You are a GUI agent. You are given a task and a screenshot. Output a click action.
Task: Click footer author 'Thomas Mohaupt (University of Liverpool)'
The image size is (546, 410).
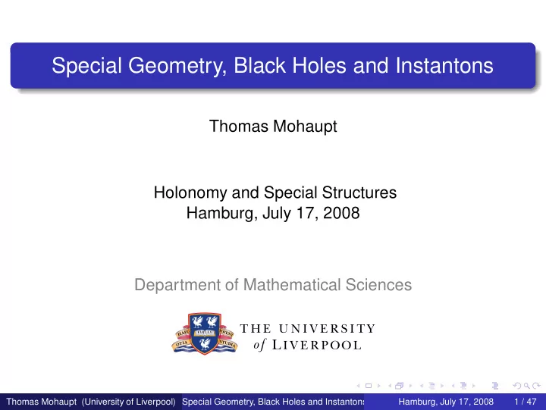pos(91,402)
